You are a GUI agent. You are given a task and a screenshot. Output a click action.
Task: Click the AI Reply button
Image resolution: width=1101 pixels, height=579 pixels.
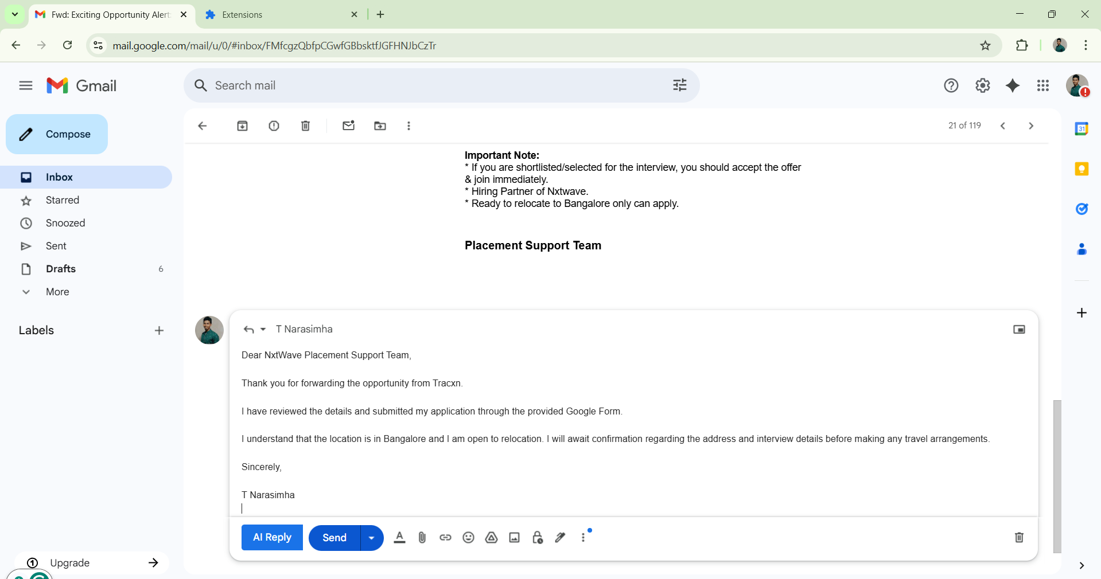271,537
